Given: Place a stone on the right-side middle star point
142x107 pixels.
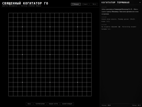Looking at the screenshot, I should [78, 55].
